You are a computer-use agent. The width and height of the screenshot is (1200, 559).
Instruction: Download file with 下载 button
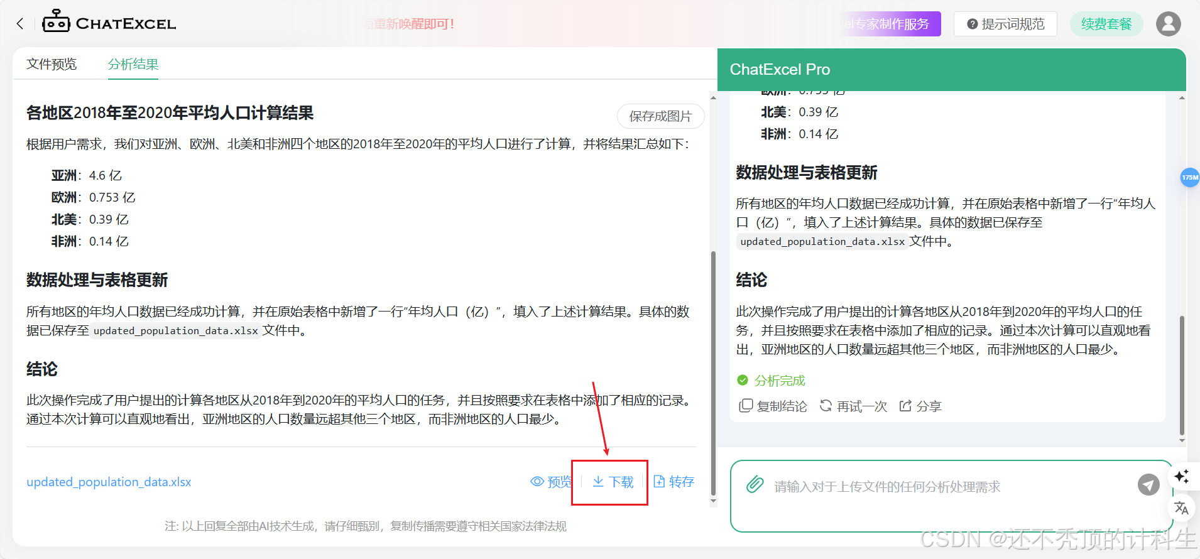(x=613, y=482)
